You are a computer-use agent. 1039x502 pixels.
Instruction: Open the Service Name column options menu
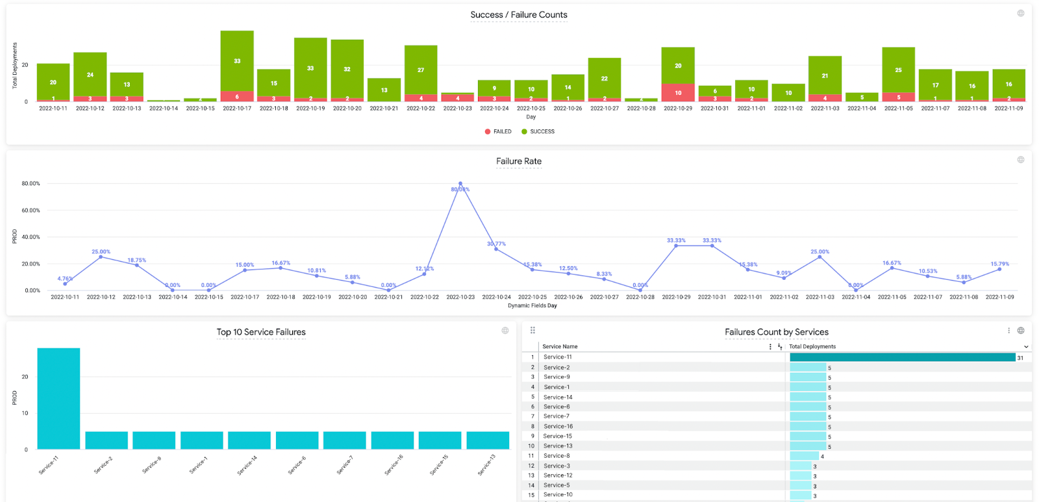point(770,347)
